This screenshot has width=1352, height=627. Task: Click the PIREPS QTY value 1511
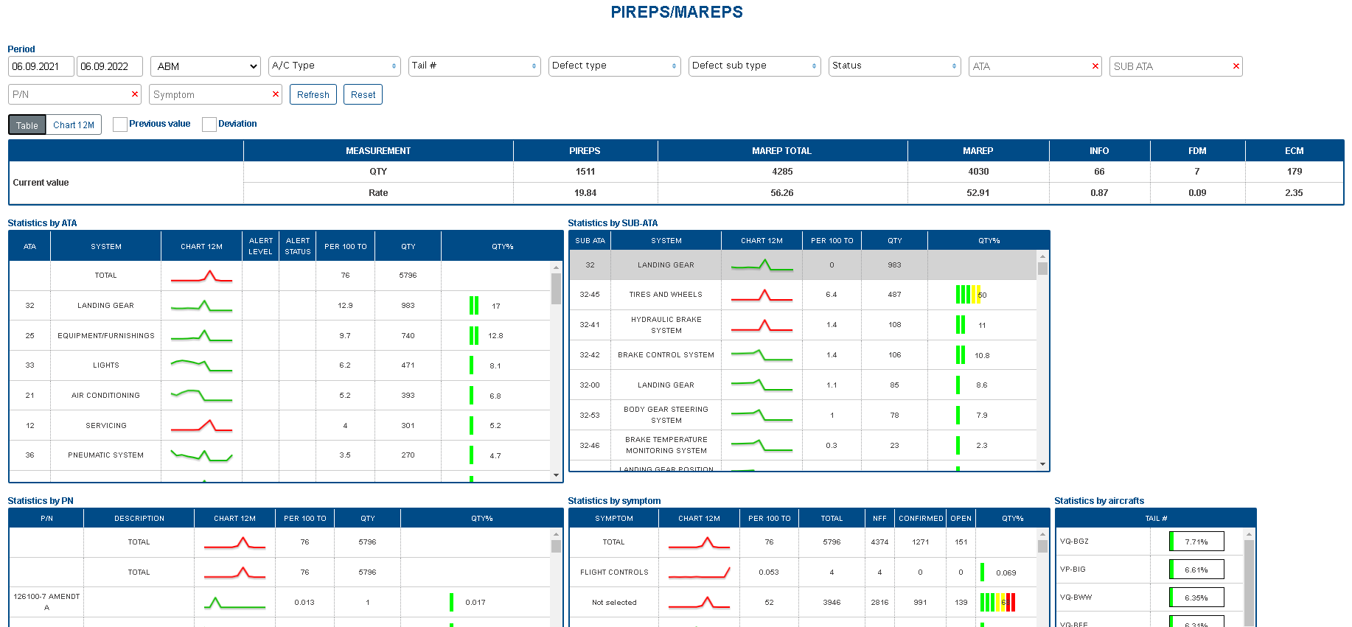click(585, 172)
